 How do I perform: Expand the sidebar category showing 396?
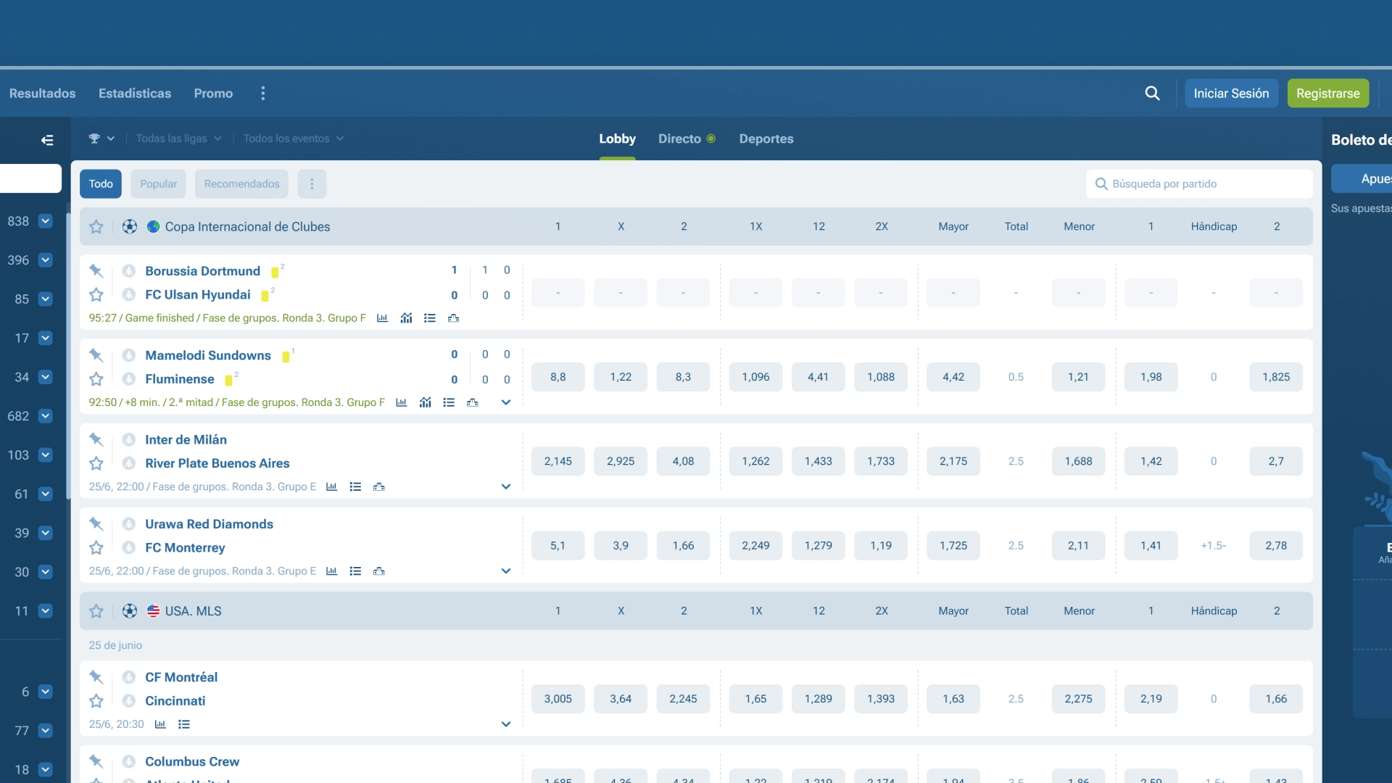[46, 260]
